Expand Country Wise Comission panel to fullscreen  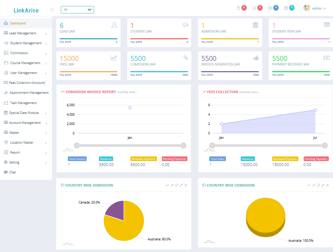323,185
